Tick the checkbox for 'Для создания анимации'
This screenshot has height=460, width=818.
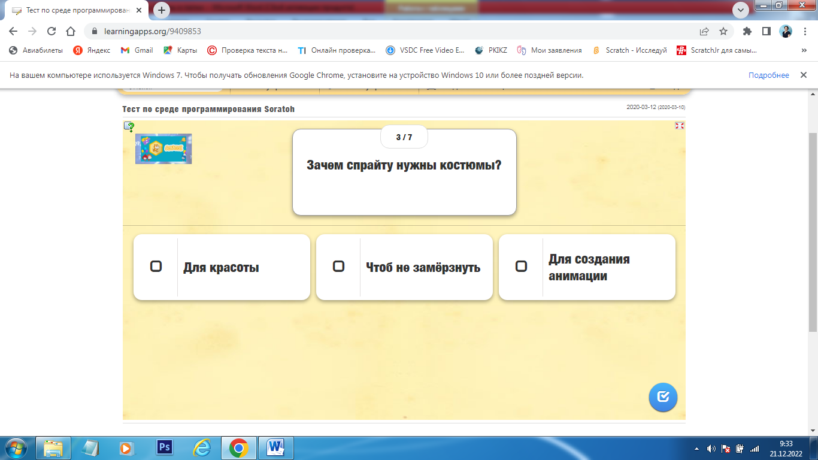(x=521, y=267)
